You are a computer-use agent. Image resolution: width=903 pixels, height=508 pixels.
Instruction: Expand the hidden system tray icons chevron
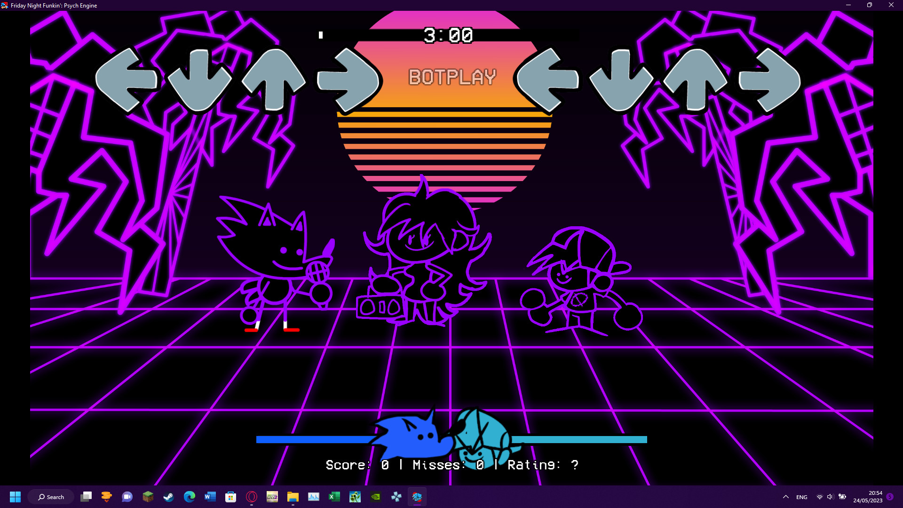point(785,497)
